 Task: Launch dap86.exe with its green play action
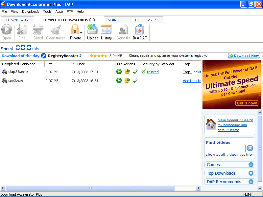coord(119,72)
